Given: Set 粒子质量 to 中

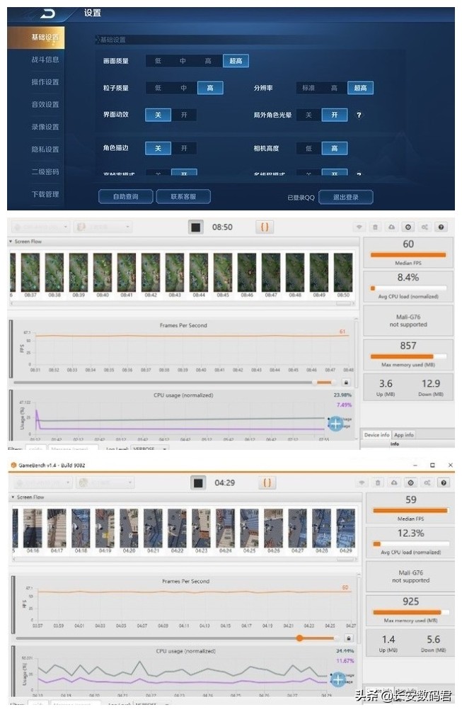Looking at the screenshot, I should tap(184, 88).
